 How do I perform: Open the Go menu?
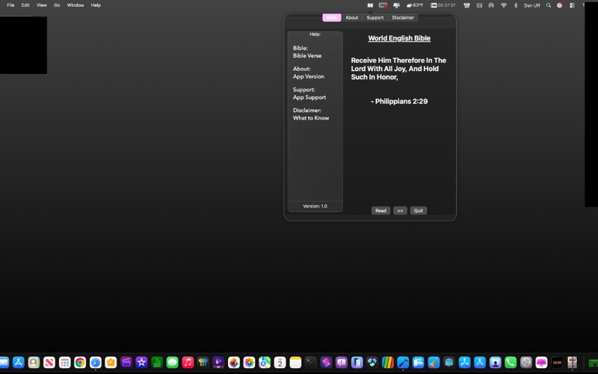[x=57, y=5]
